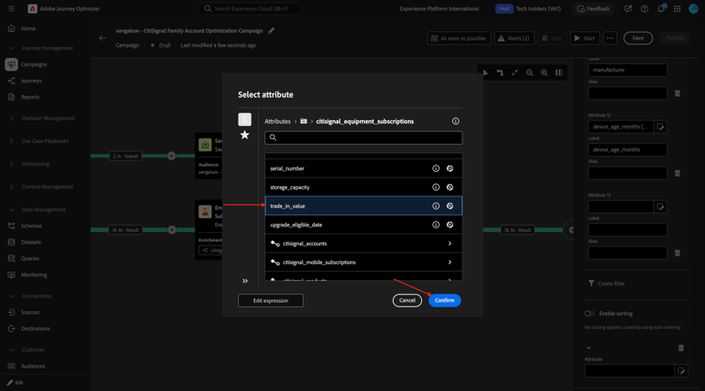Show info for upgrade_eligible_date attribute
705x391 pixels.
pos(435,225)
